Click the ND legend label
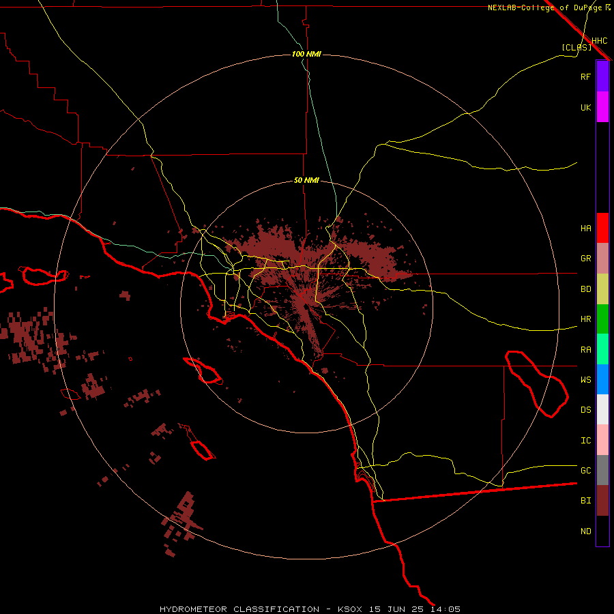Viewport: 614px width, 614px height. click(585, 531)
